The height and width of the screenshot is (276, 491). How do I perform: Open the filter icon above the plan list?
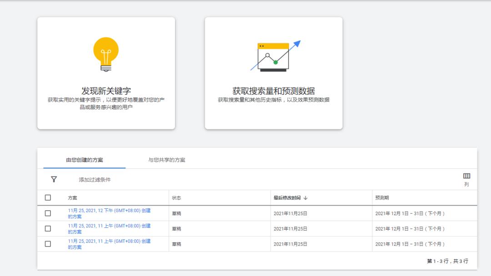(x=54, y=180)
